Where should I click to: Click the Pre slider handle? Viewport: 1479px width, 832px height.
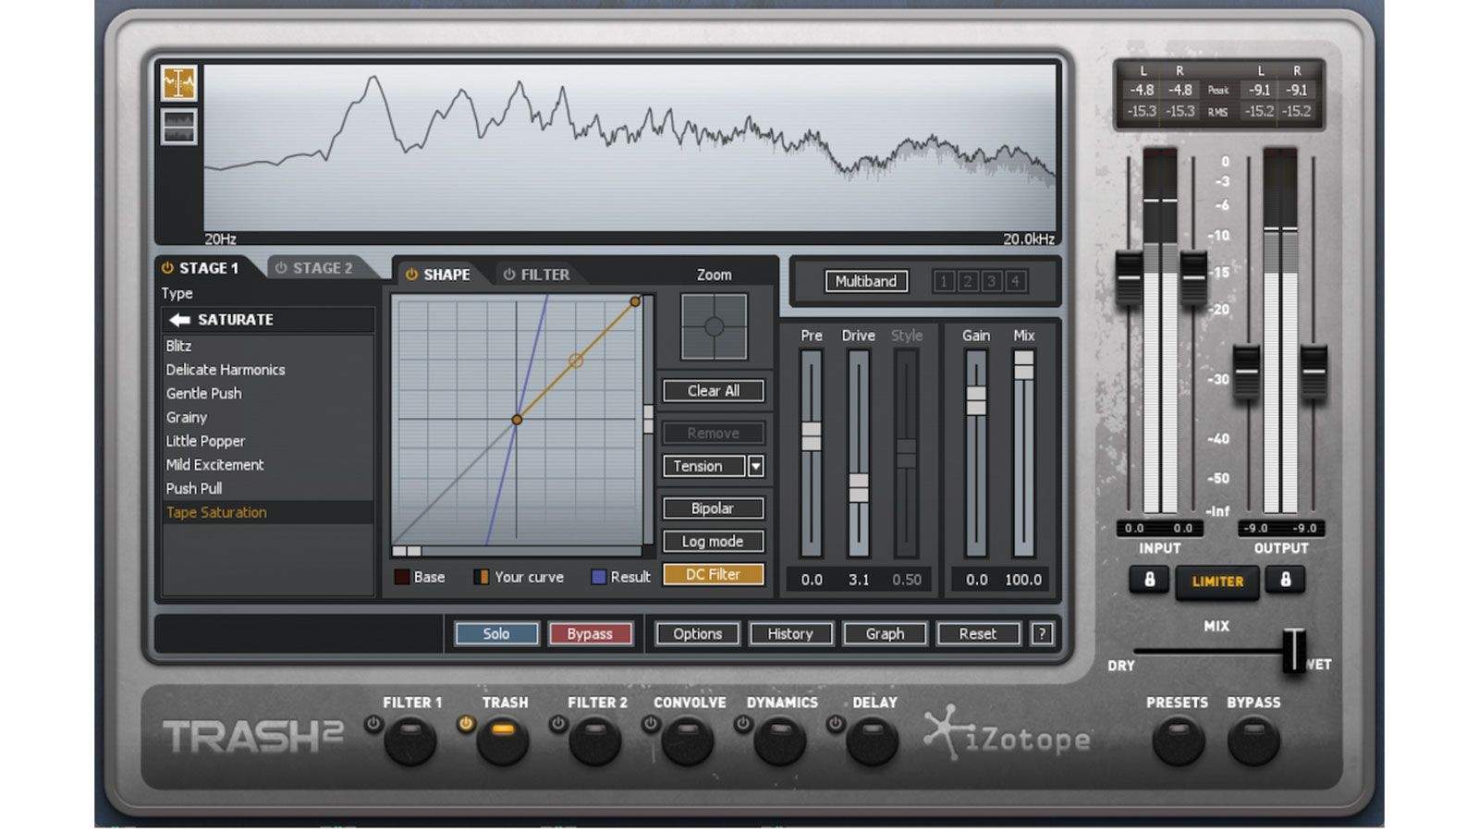point(812,436)
